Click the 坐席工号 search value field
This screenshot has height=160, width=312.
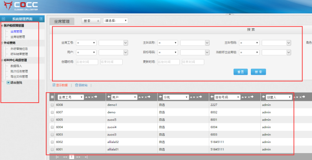[111, 43]
